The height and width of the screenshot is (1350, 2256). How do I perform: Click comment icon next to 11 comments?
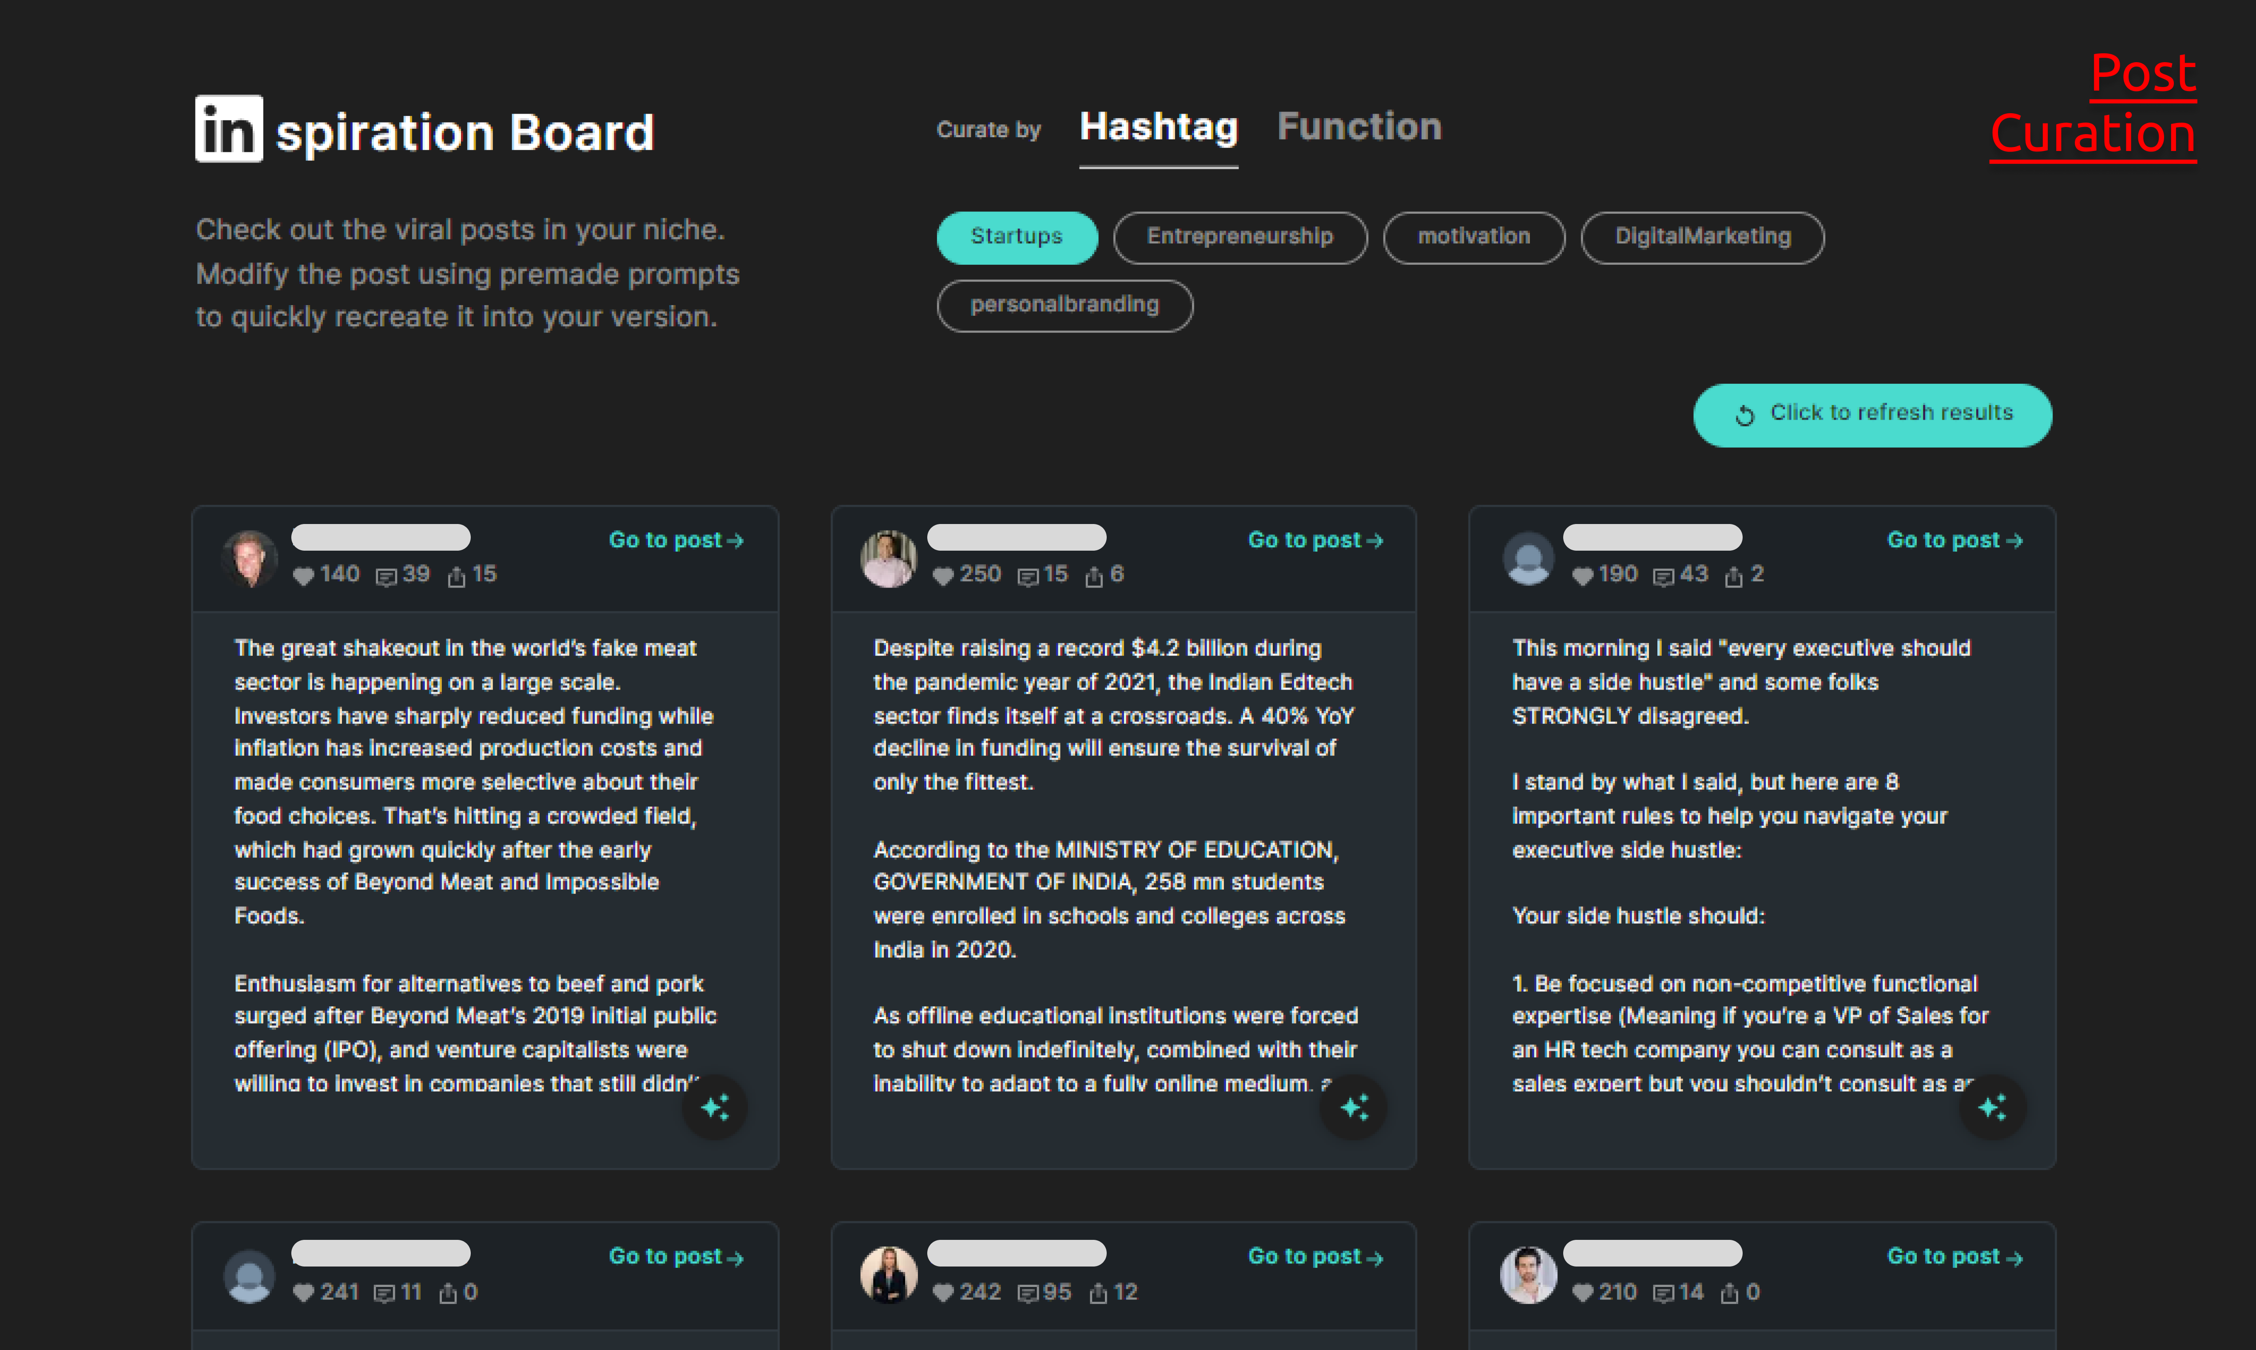(385, 1294)
